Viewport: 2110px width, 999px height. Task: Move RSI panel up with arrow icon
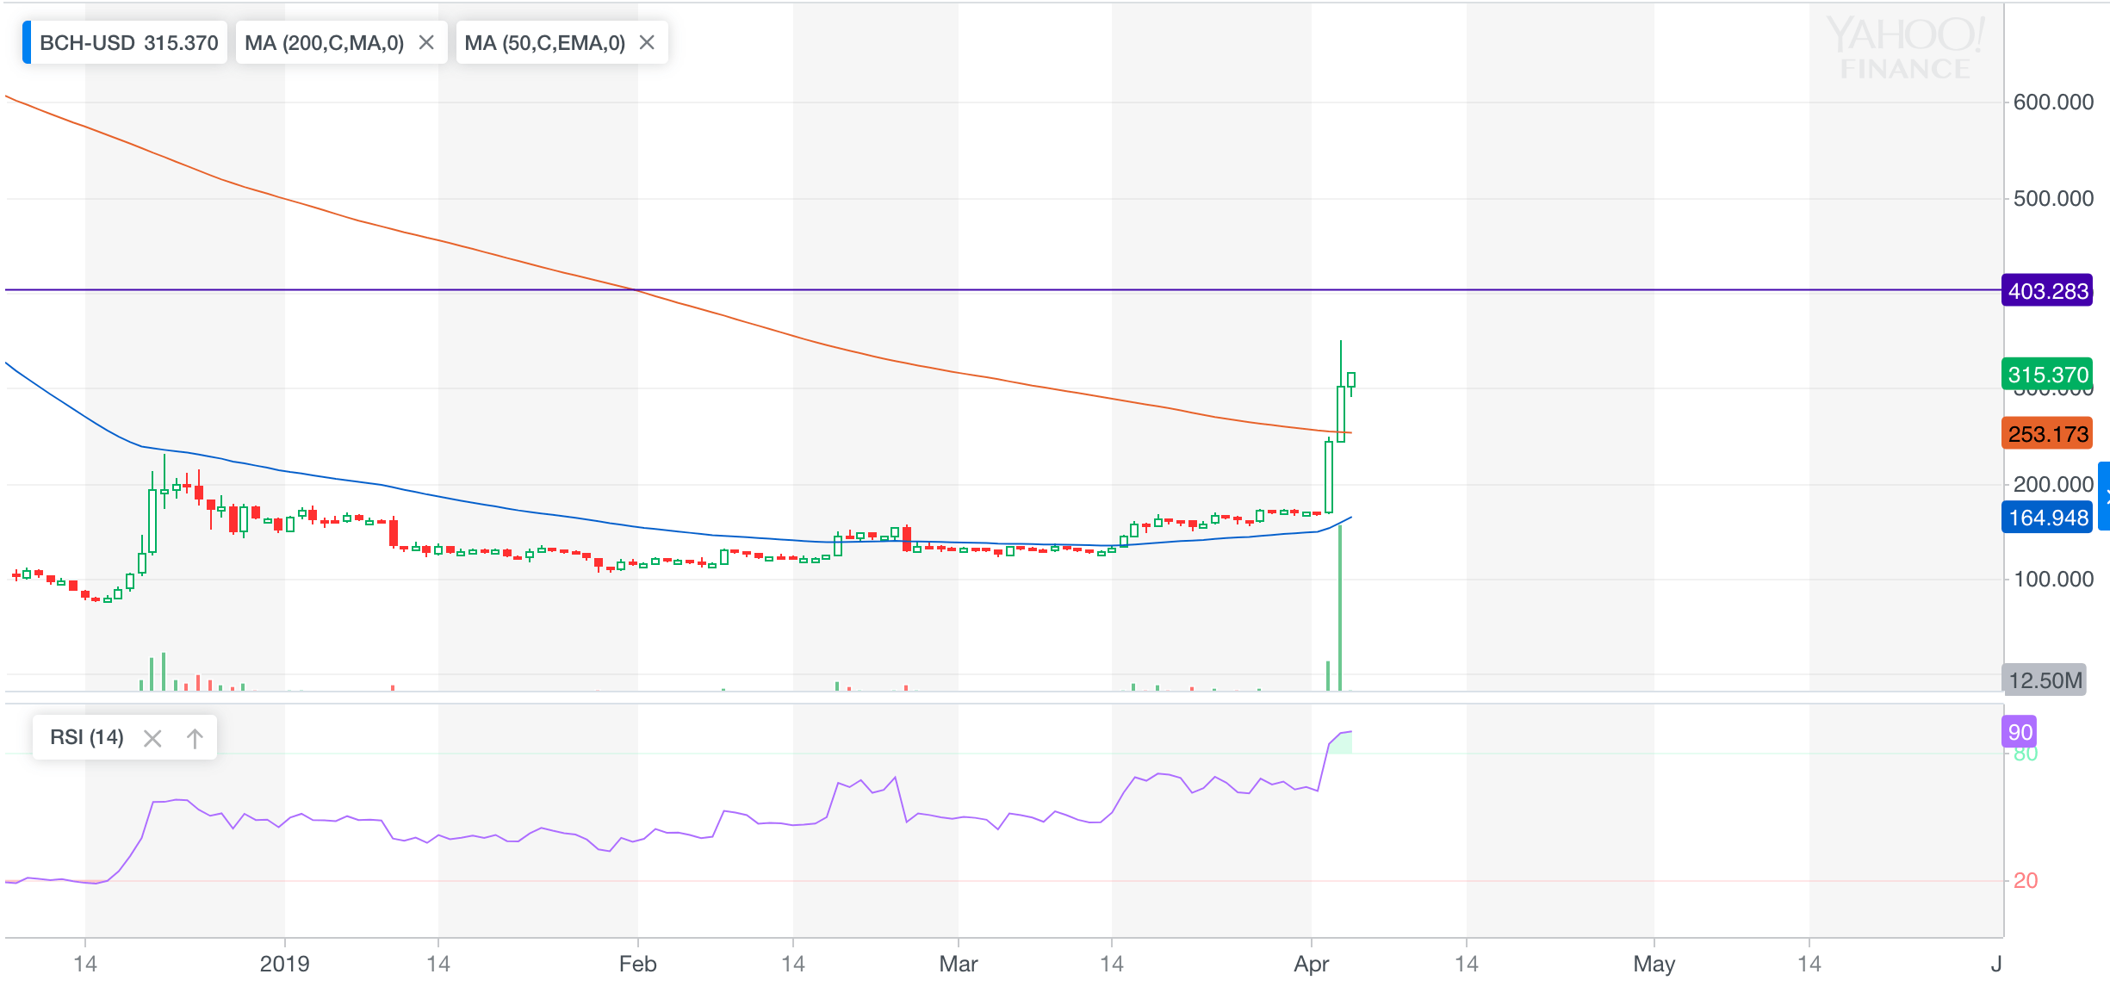pyautogui.click(x=195, y=738)
